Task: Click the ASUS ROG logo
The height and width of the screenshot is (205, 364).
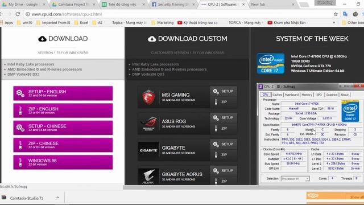Action: coord(148,124)
